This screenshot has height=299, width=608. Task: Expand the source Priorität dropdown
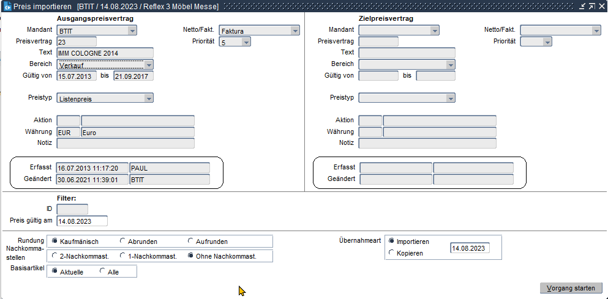(x=246, y=42)
